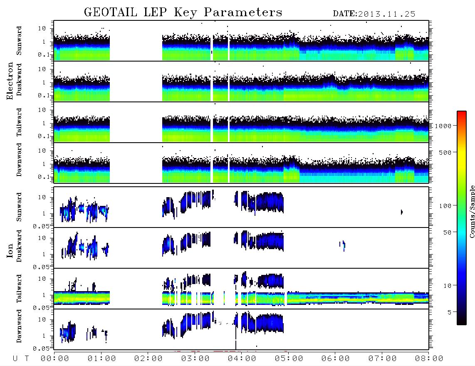475x366 pixels.
Task: Click the "GEOTAIL LEP Key Parameters" title
Action: 183,12
